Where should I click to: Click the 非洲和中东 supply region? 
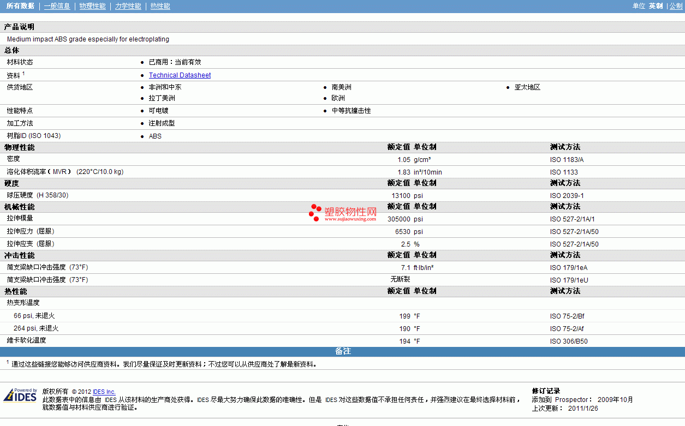165,87
